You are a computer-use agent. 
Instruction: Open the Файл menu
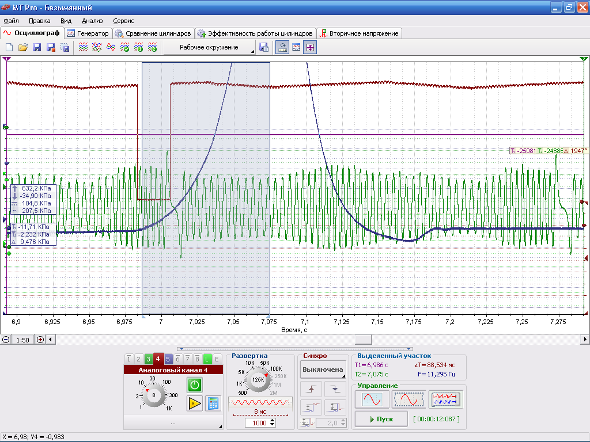pos(12,21)
